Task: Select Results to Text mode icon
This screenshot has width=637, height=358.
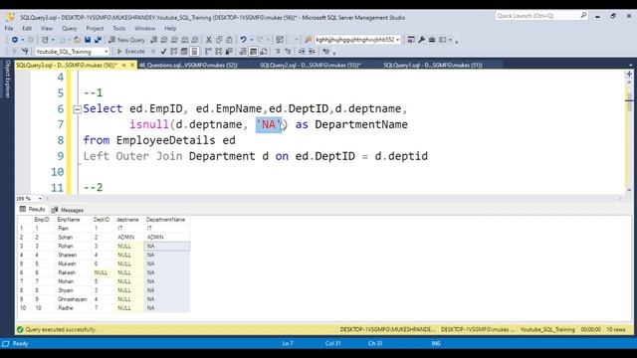Action: [x=243, y=52]
